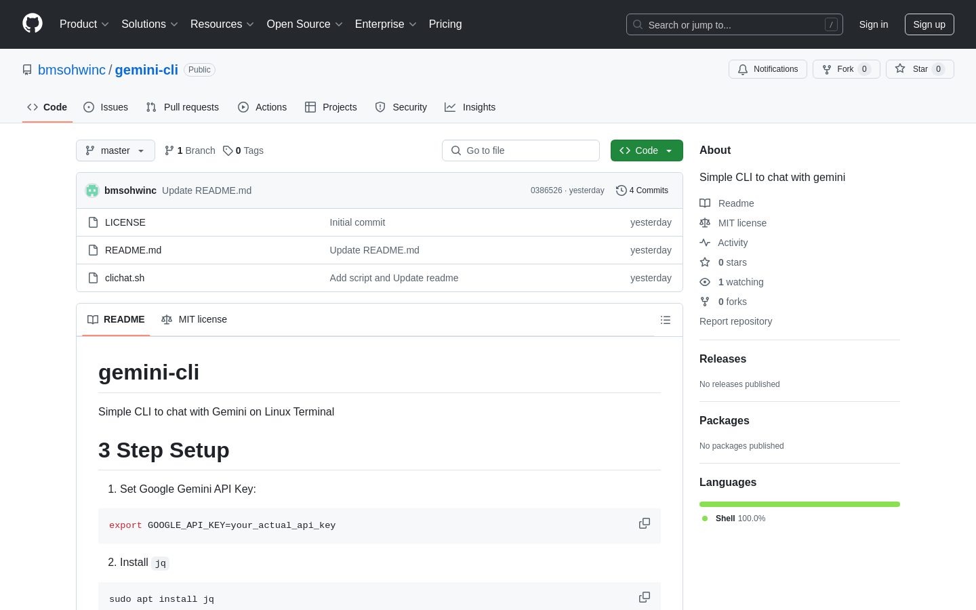The height and width of the screenshot is (610, 976).
Task: Open the Packages heading link
Action: coord(724,421)
